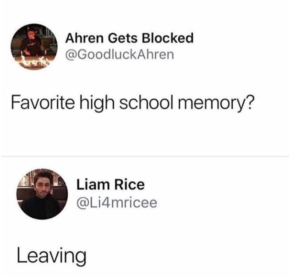Click the word 'memory?' in the tweet
301x277 pixels.
216,103
